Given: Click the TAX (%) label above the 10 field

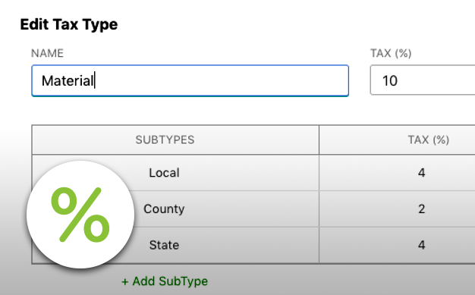Looking at the screenshot, I should click(x=391, y=53).
